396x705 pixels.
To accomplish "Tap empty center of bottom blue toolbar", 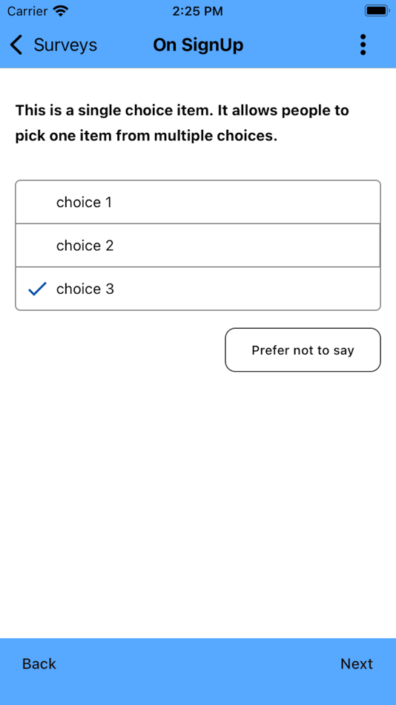I will tap(198, 663).
